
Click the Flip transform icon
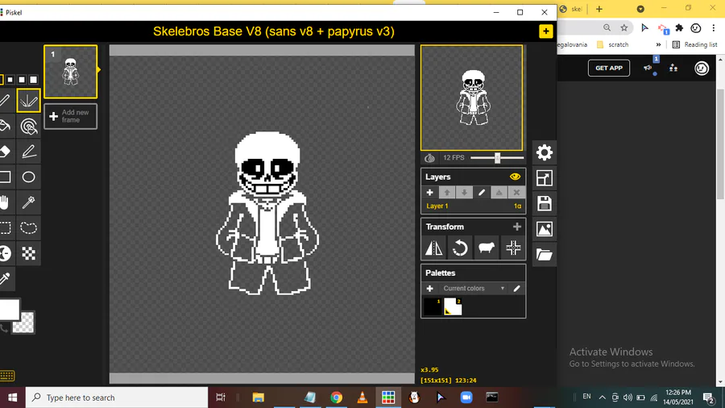pos(433,248)
